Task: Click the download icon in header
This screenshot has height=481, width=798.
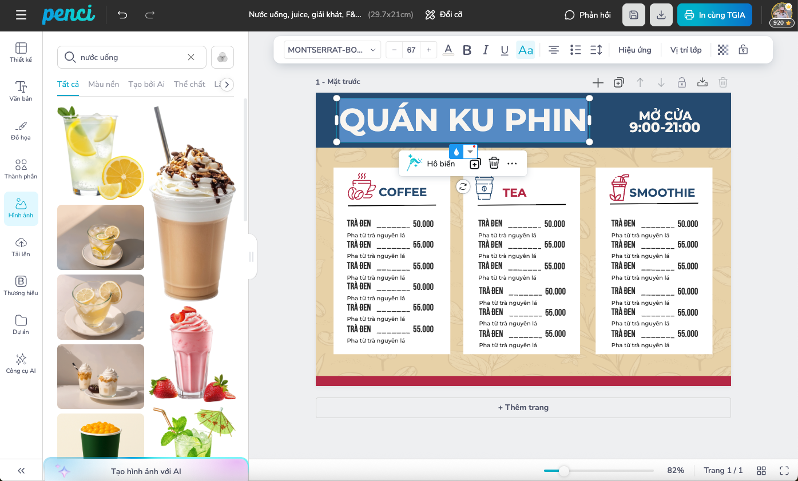Action: coord(661,15)
